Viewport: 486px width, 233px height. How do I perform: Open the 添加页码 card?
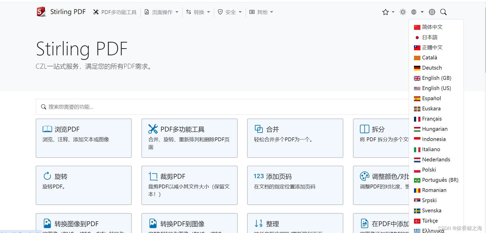[295, 185]
